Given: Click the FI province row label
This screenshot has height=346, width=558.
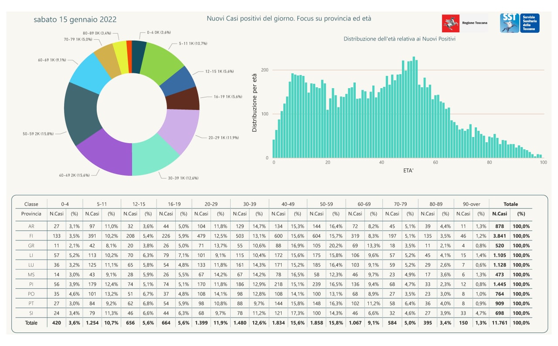Looking at the screenshot, I should coord(31,236).
